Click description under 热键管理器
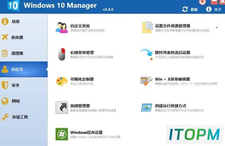Viewport: 225px width, 146px height. point(93,110)
